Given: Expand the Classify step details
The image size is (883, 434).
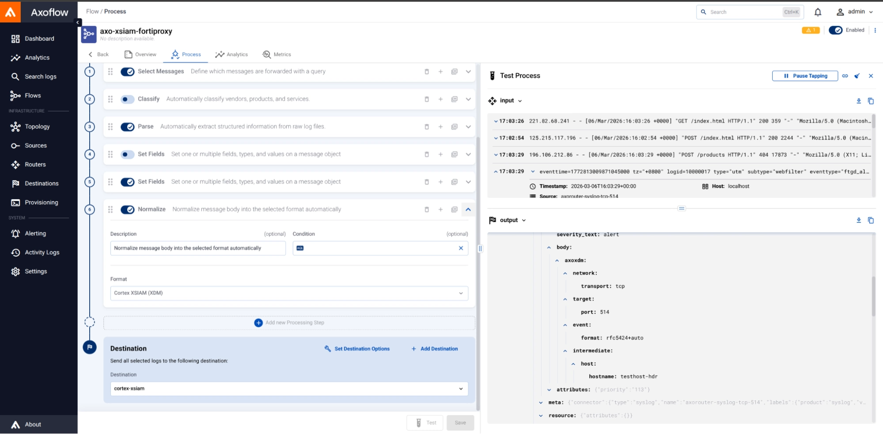Looking at the screenshot, I should pos(468,99).
